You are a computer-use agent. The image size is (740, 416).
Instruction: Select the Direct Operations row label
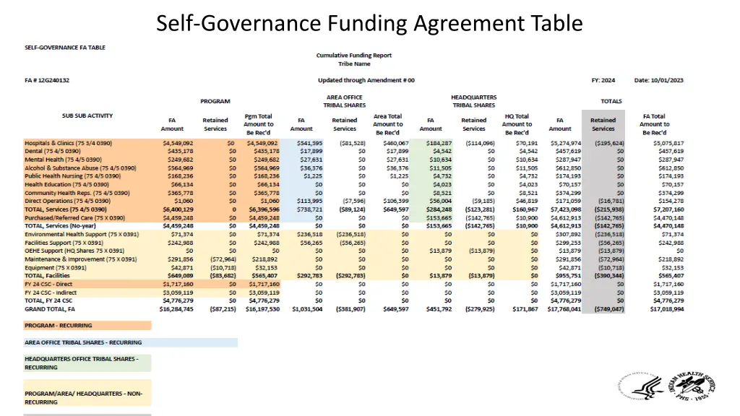coord(67,201)
